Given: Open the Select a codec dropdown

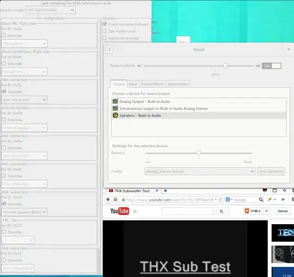Looking at the screenshot, I should (51, 10).
